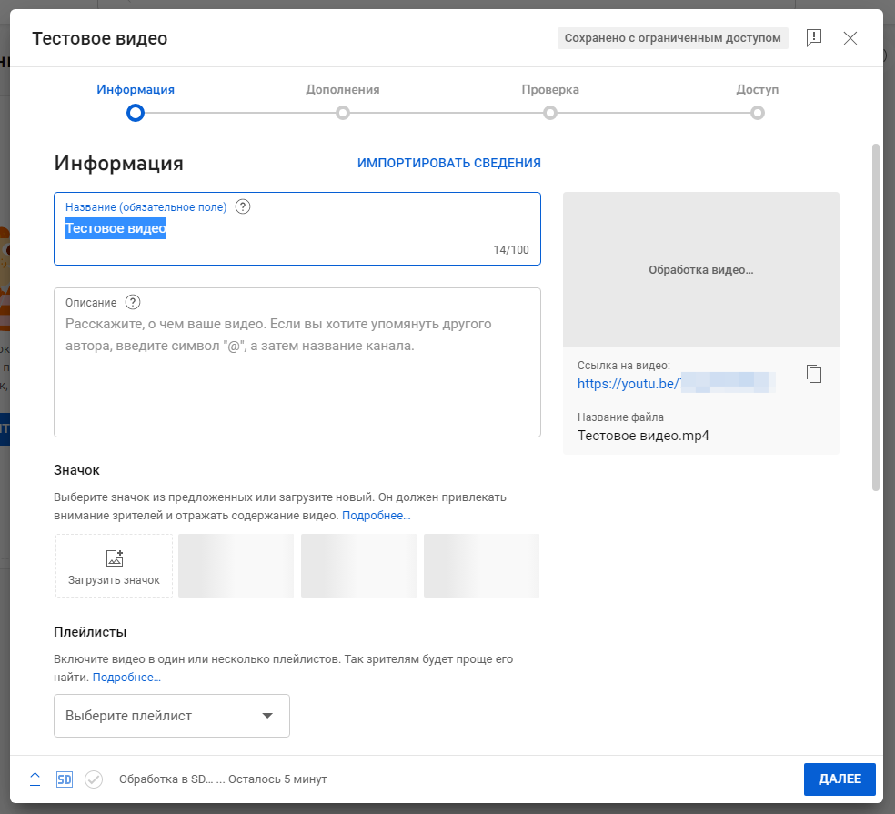Click the help icon next to Описание
This screenshot has height=814, width=895.
133,302
